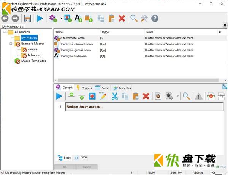Edit selected step with pencil icon
228x175 pixels.
click(x=103, y=96)
